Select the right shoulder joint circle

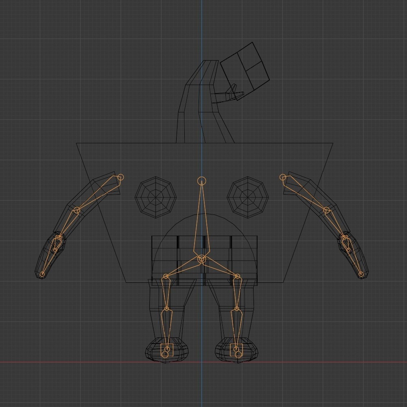coord(283,177)
